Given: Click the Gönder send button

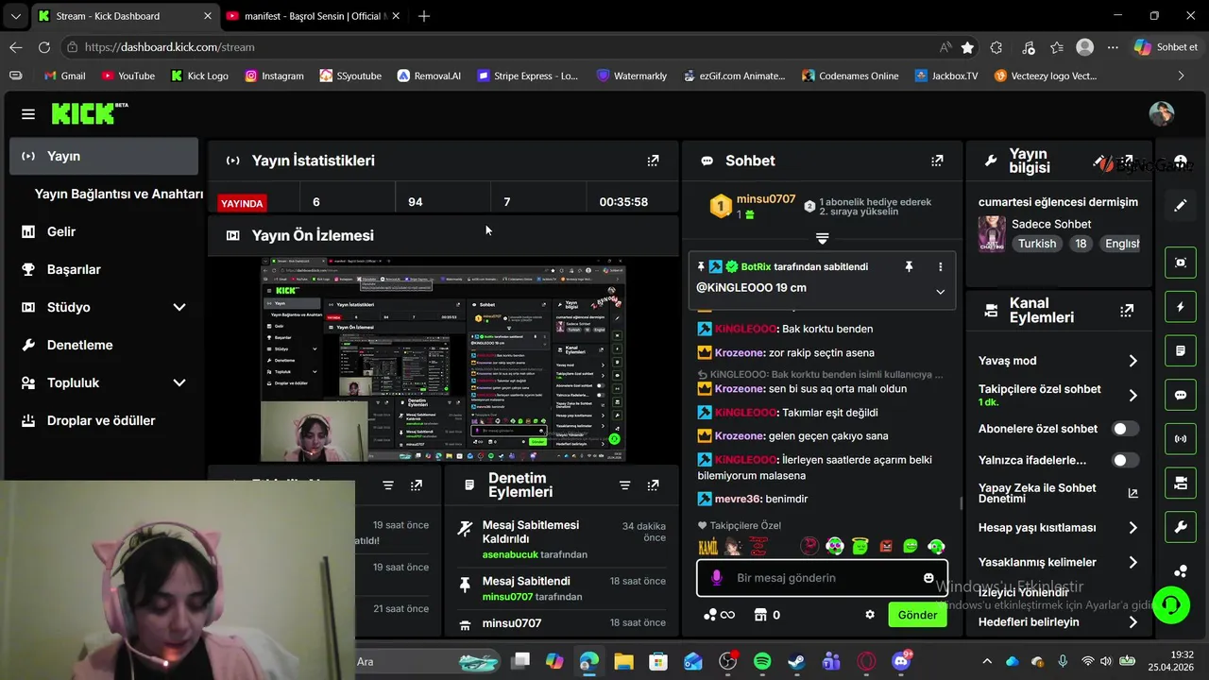Looking at the screenshot, I should point(917,615).
